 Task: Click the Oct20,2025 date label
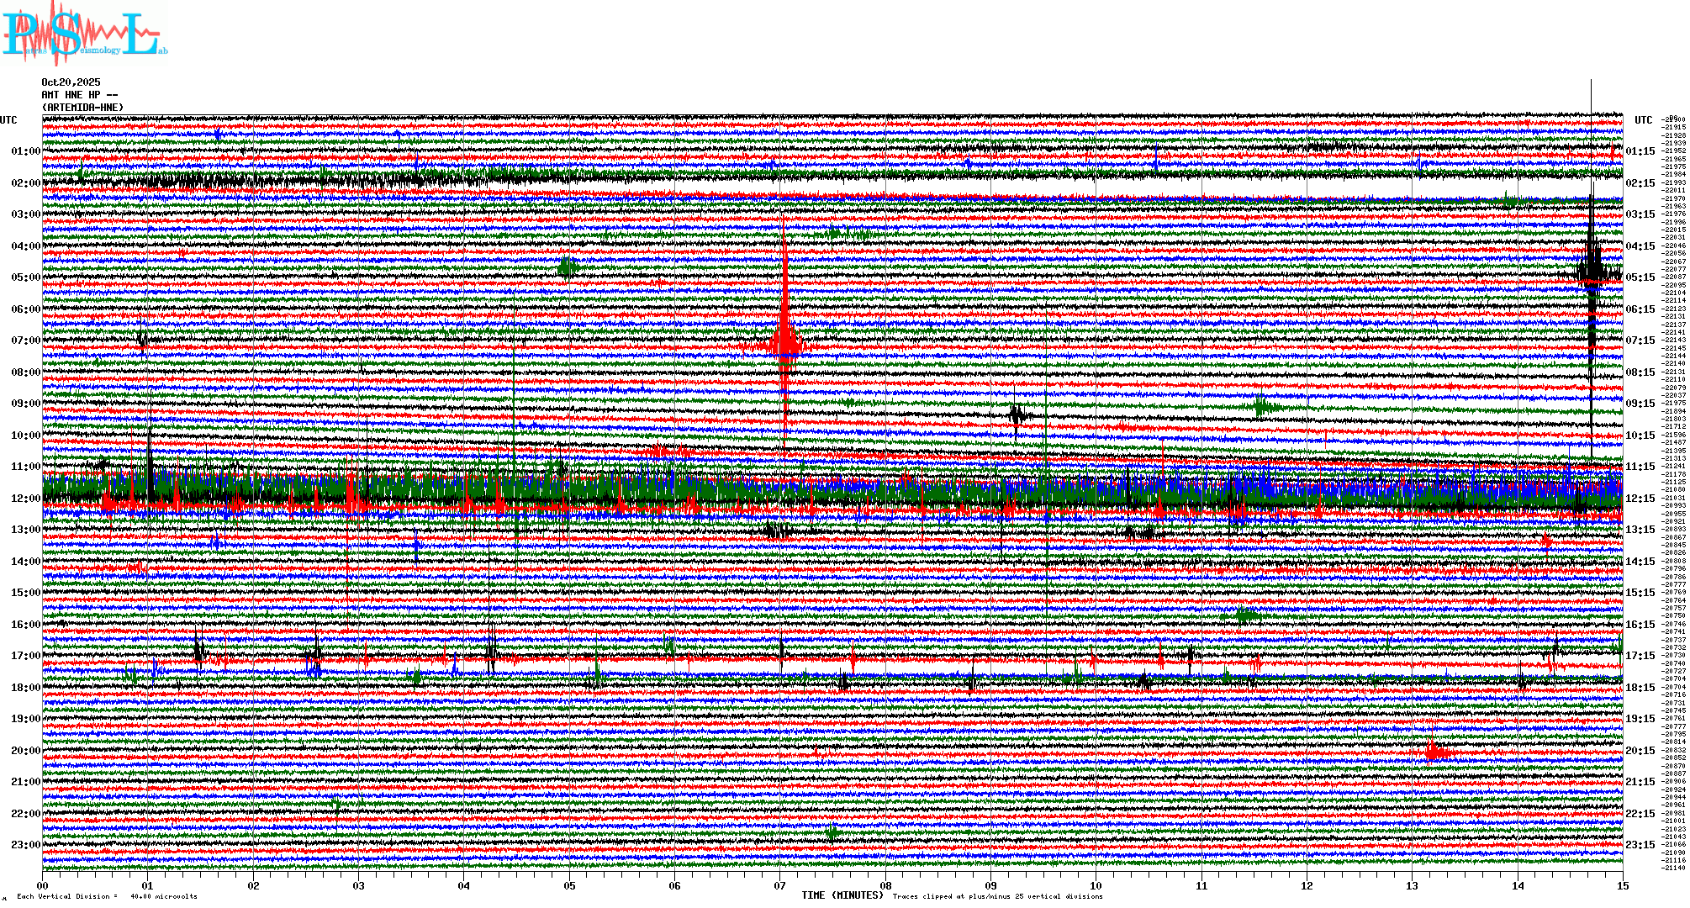71,82
